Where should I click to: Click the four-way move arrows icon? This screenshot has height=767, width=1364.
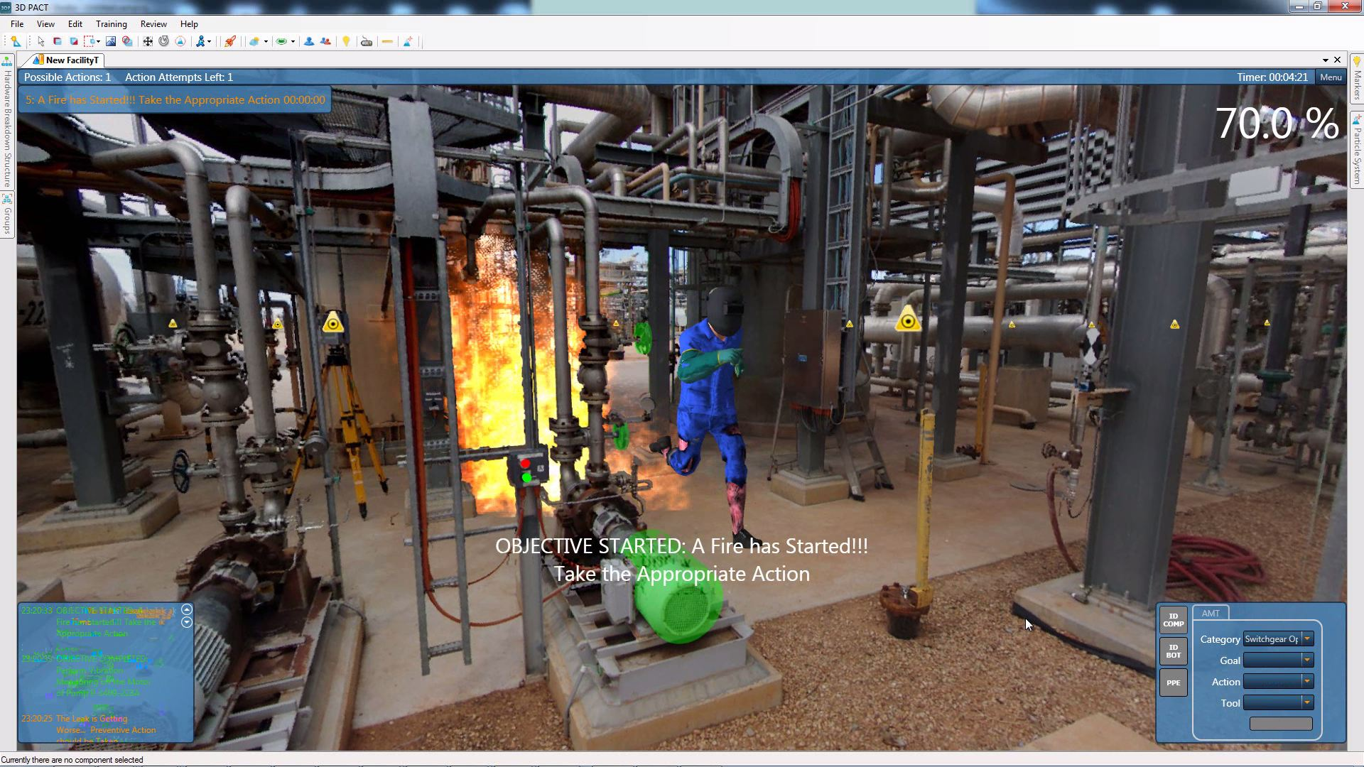click(148, 42)
